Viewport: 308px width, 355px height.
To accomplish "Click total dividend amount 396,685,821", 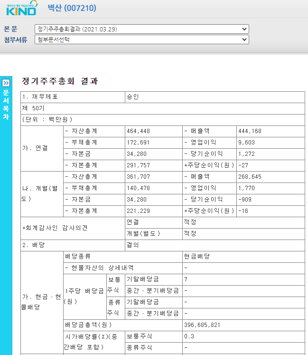I will pos(202,325).
